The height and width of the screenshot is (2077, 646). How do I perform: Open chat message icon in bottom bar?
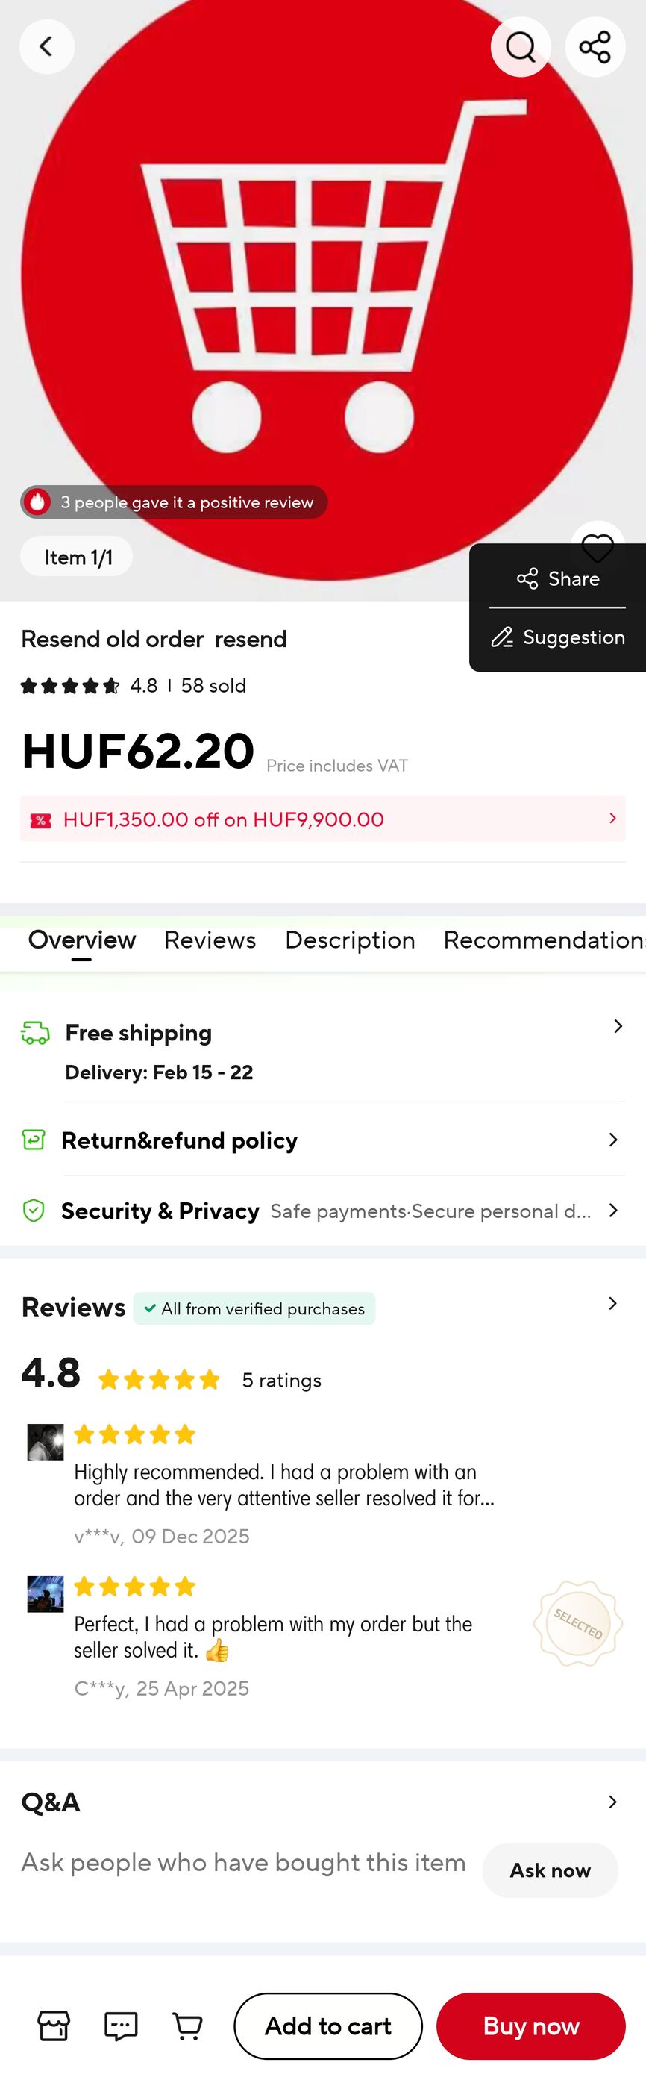[x=121, y=2025]
